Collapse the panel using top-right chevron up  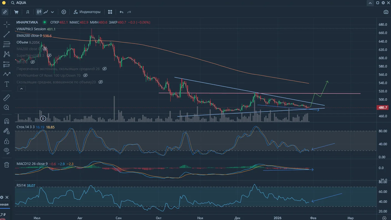point(370,3)
